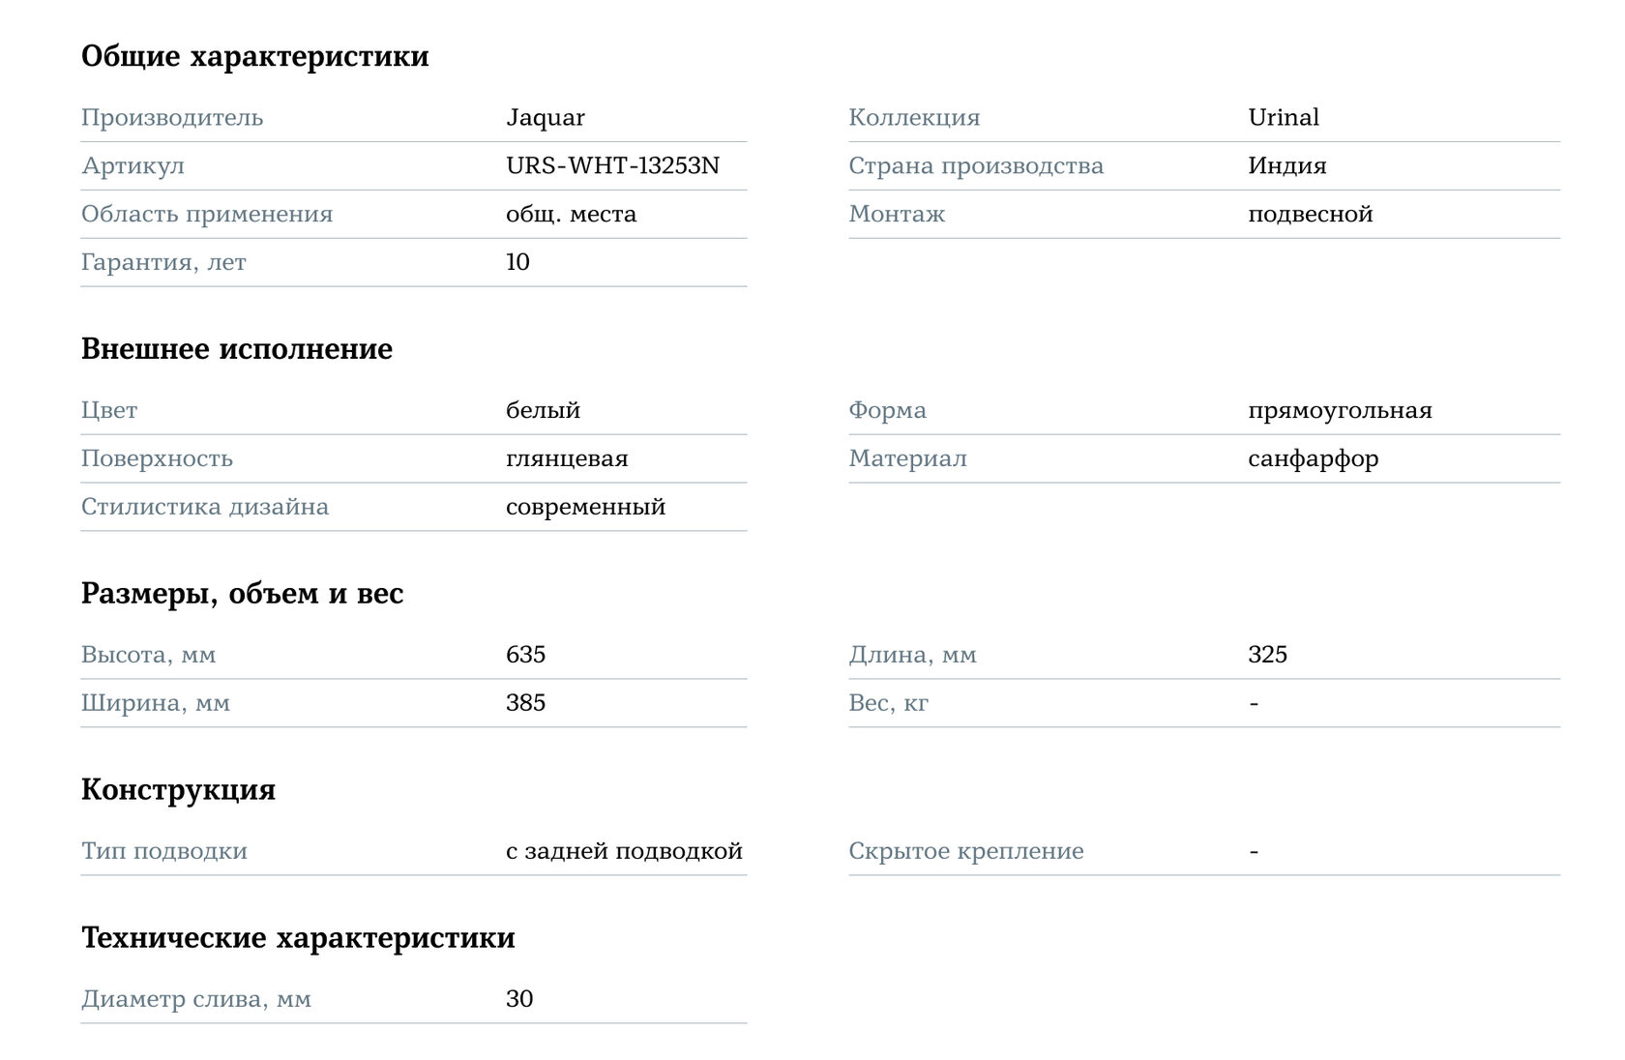This screenshot has width=1625, height=1060.
Task: Select the article number URS-WHT-13253N
Action: (x=612, y=166)
